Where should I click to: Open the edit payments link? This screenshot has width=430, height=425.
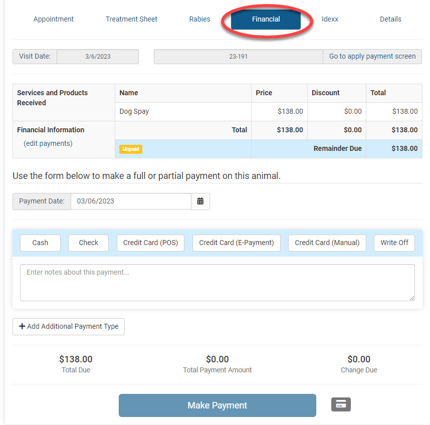tap(48, 143)
